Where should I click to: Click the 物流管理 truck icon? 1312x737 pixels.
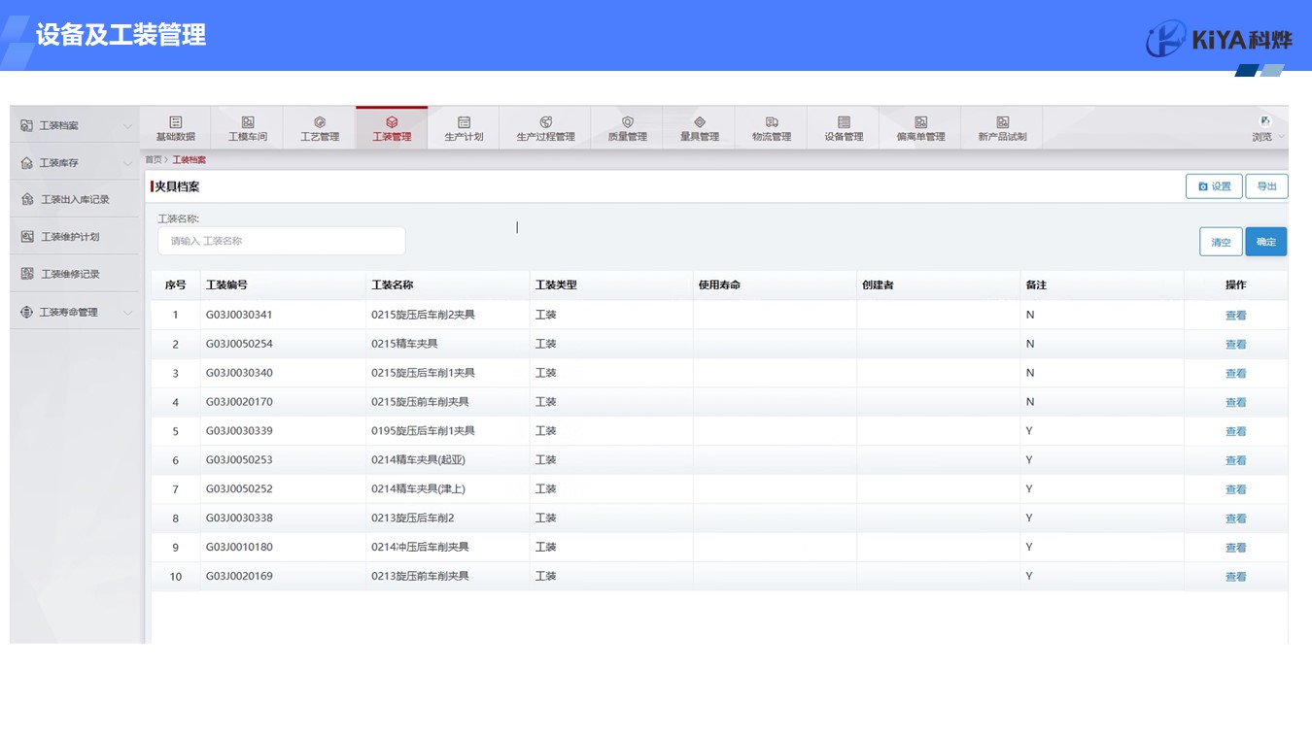click(x=772, y=122)
